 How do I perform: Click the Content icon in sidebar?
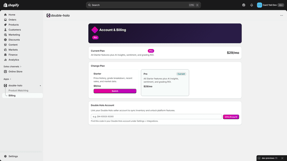[x=5, y=45]
